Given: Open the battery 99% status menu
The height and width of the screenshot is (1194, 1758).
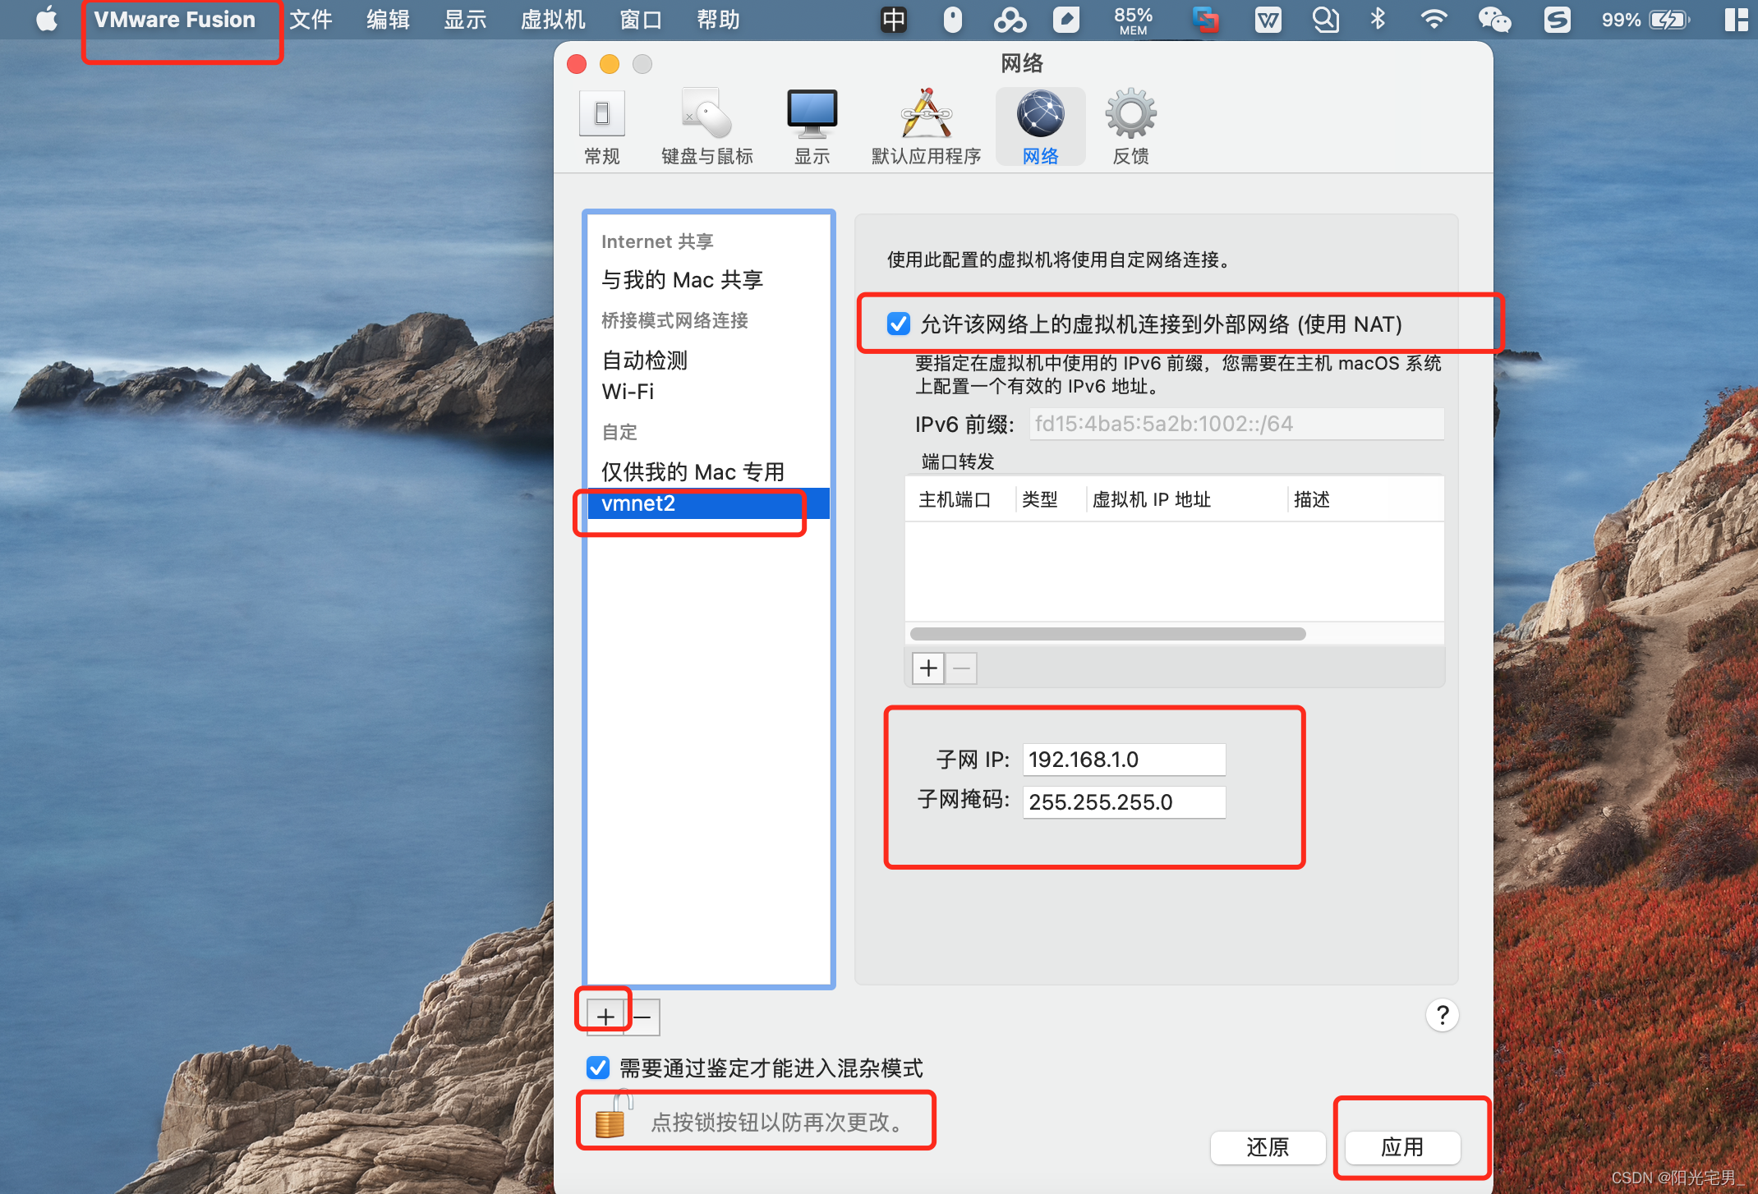Looking at the screenshot, I should tap(1645, 20).
